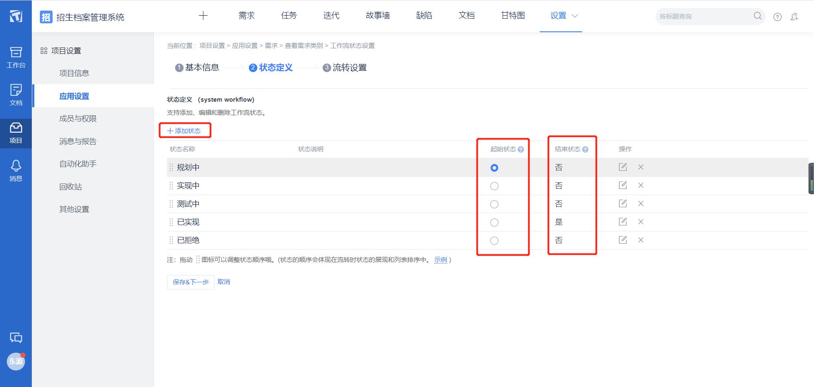Open the help question-mark icon in header
Viewport: 814px width, 387px height.
click(x=778, y=17)
